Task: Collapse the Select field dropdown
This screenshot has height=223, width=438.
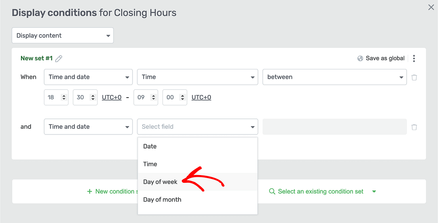Action: point(198,127)
